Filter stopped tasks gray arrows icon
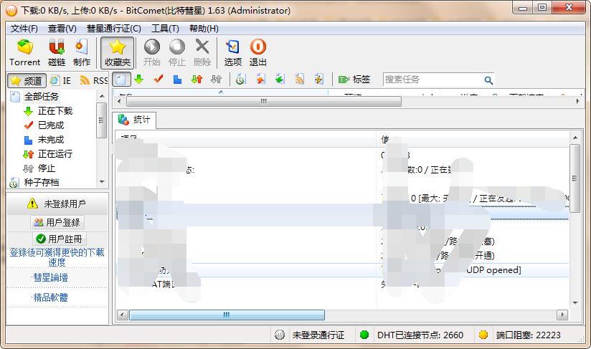The image size is (591, 349). (217, 79)
